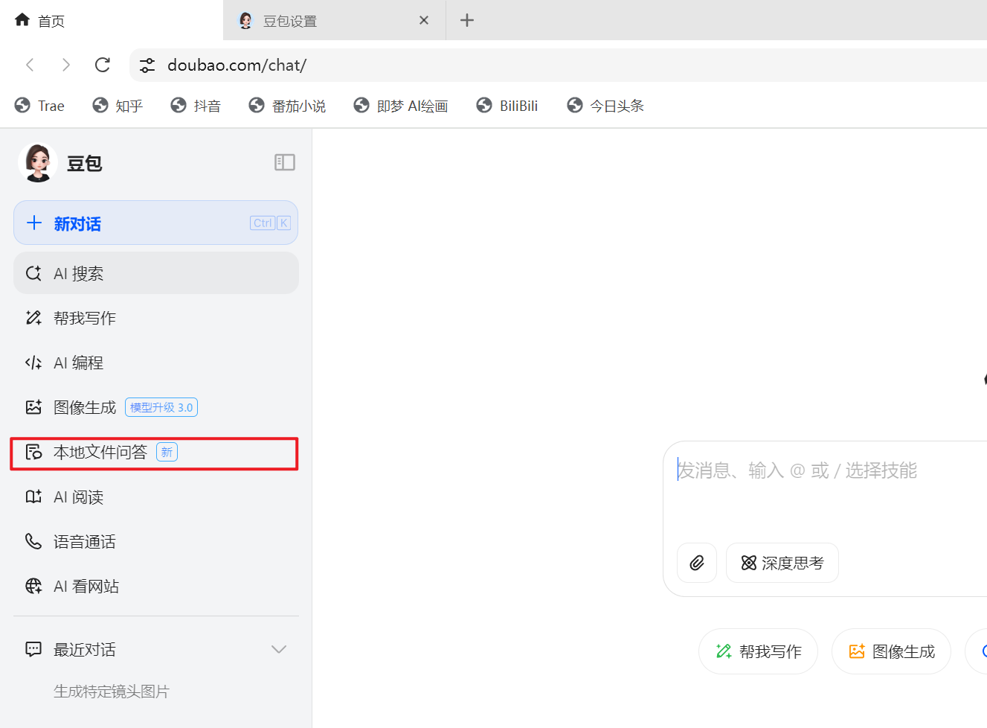Image resolution: width=987 pixels, height=728 pixels.
Task: Open the 即梦 AI绘画 bookmark
Action: 401,106
